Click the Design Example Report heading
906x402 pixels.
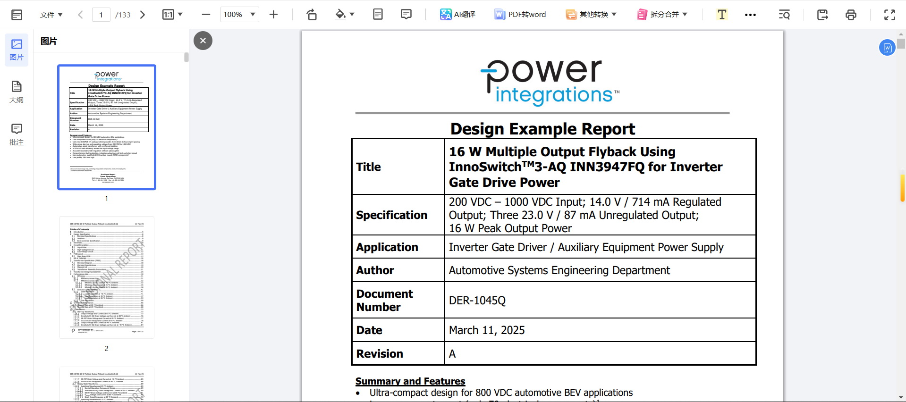(x=542, y=129)
